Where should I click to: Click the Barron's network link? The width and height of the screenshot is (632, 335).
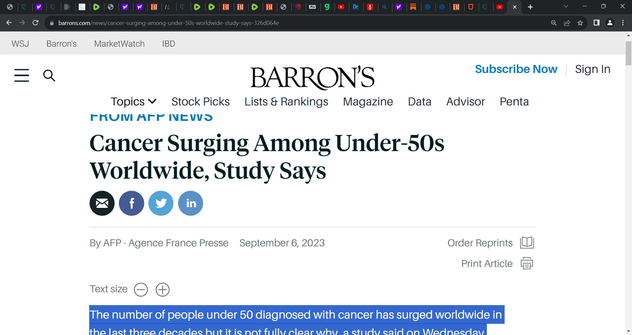(x=62, y=44)
